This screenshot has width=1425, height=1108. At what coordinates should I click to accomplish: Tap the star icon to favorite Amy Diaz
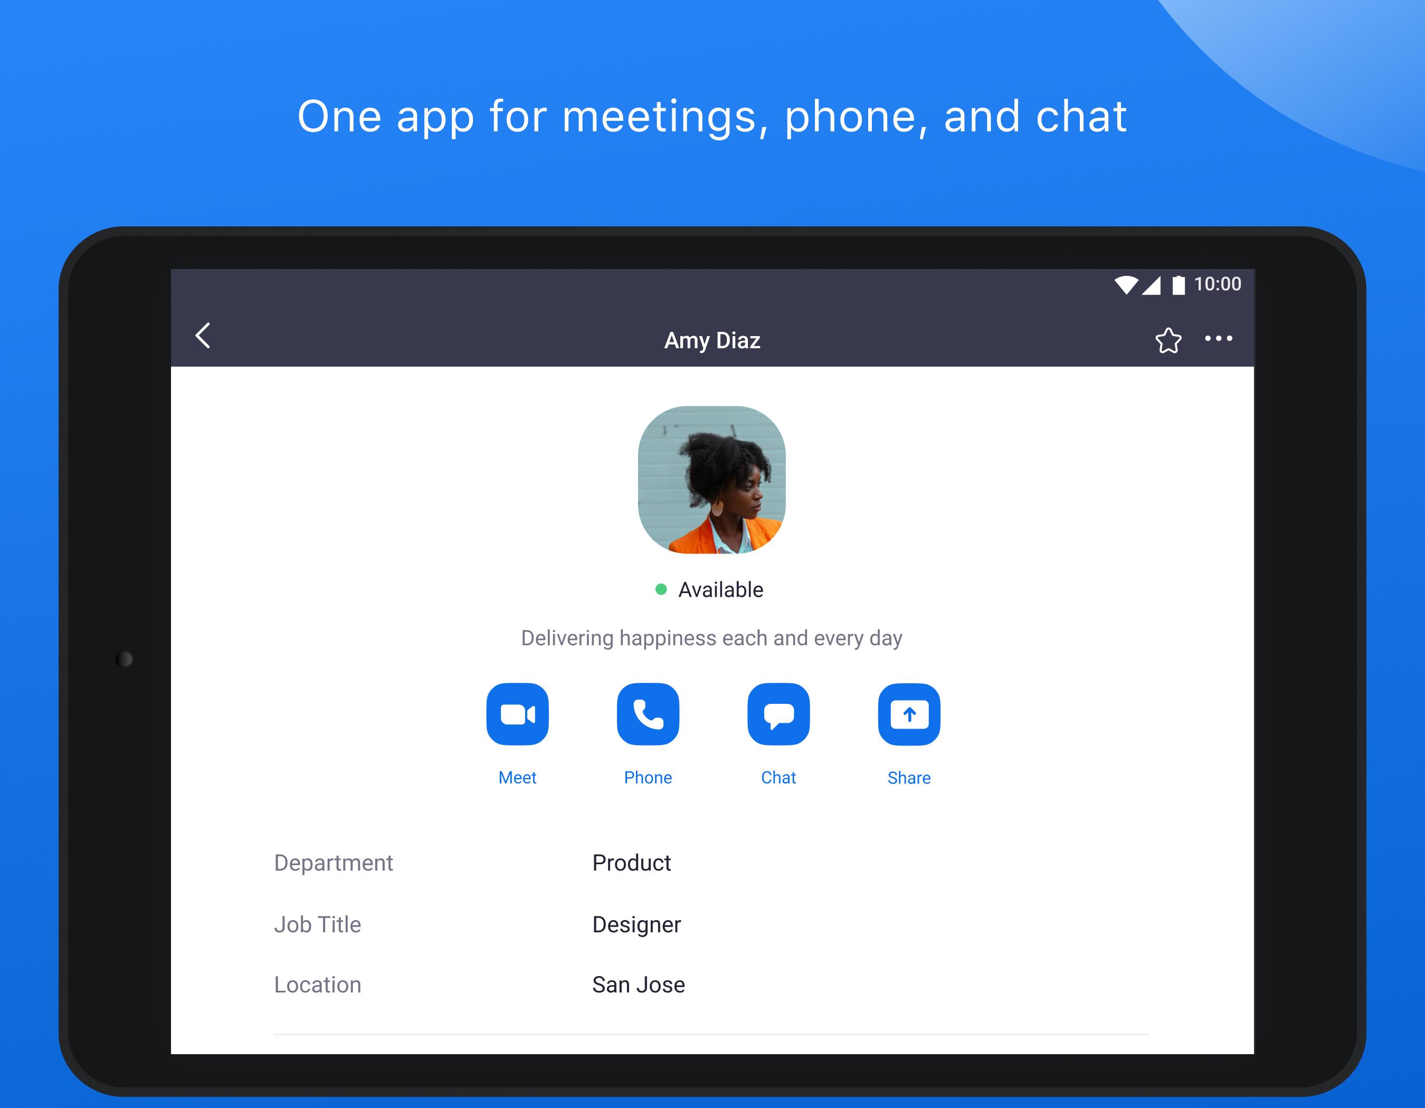tap(1166, 339)
